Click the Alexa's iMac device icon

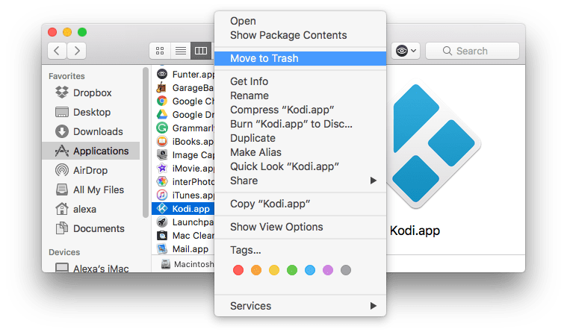(x=62, y=267)
